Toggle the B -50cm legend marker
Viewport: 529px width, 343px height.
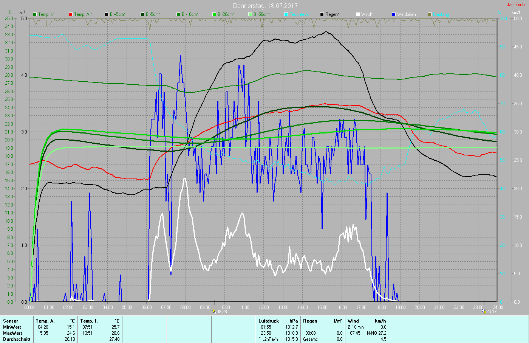[250, 14]
